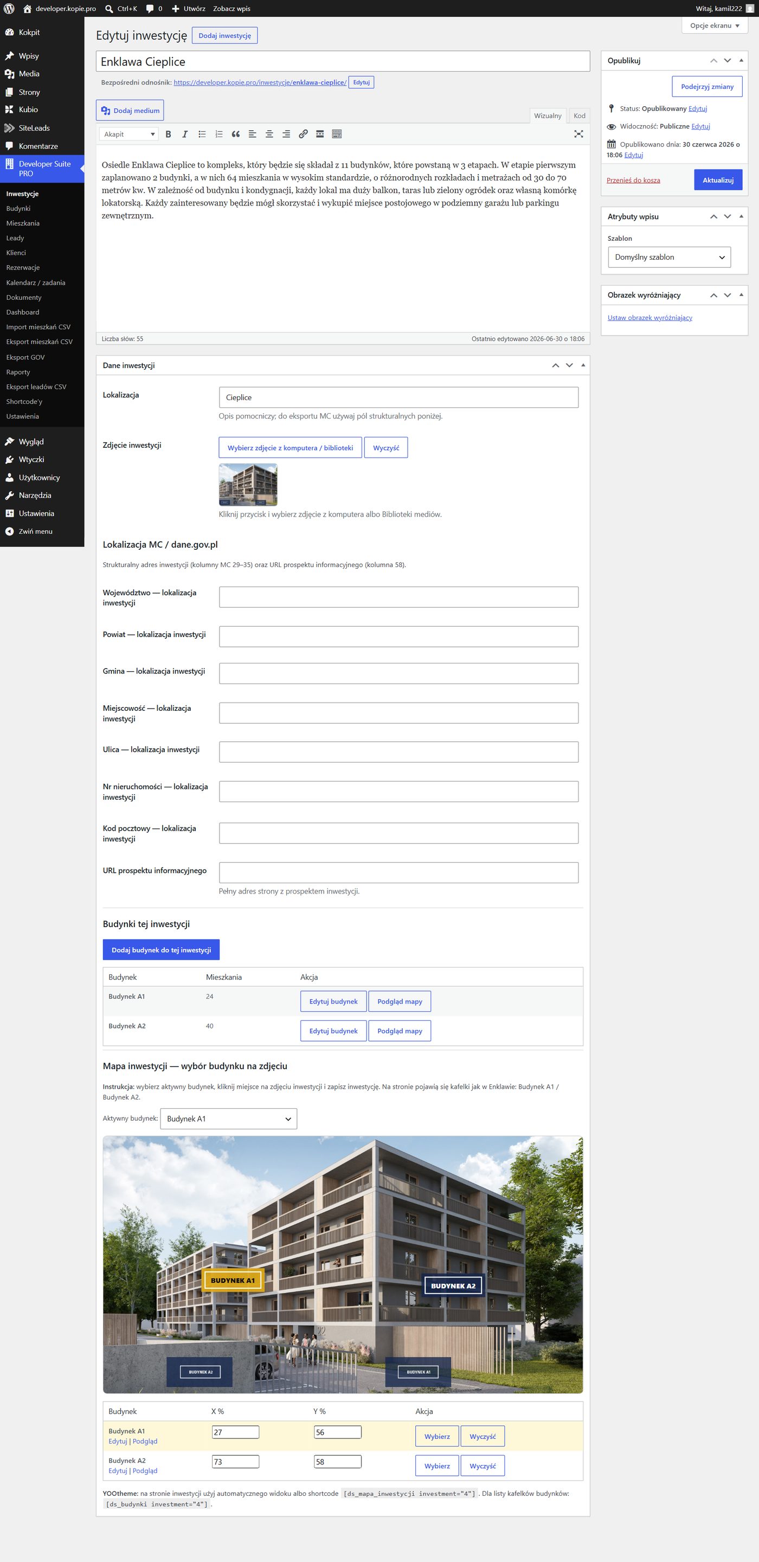This screenshot has width=759, height=1562.
Task: Click Dodaj budynek do tej inwestycji
Action: (161, 950)
